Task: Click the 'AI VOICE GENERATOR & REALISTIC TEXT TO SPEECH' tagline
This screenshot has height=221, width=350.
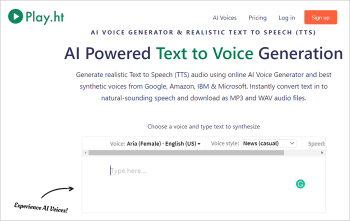Action: point(203,32)
